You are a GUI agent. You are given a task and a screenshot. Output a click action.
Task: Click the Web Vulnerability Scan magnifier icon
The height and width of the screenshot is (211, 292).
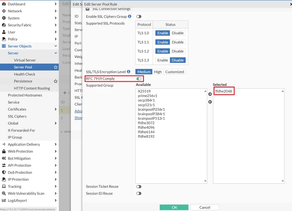4,193
